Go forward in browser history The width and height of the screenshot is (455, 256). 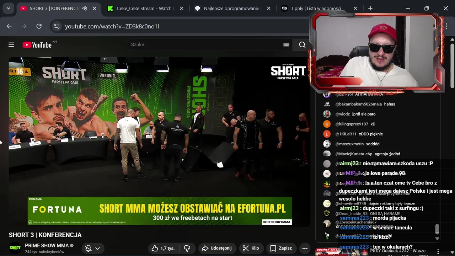point(24,26)
